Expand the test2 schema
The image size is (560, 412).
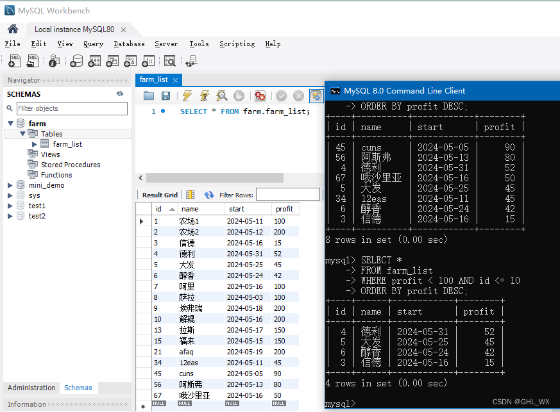(10, 216)
